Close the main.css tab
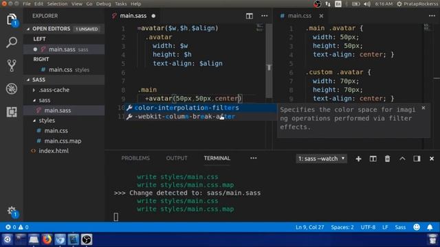 pyautogui.click(x=321, y=16)
